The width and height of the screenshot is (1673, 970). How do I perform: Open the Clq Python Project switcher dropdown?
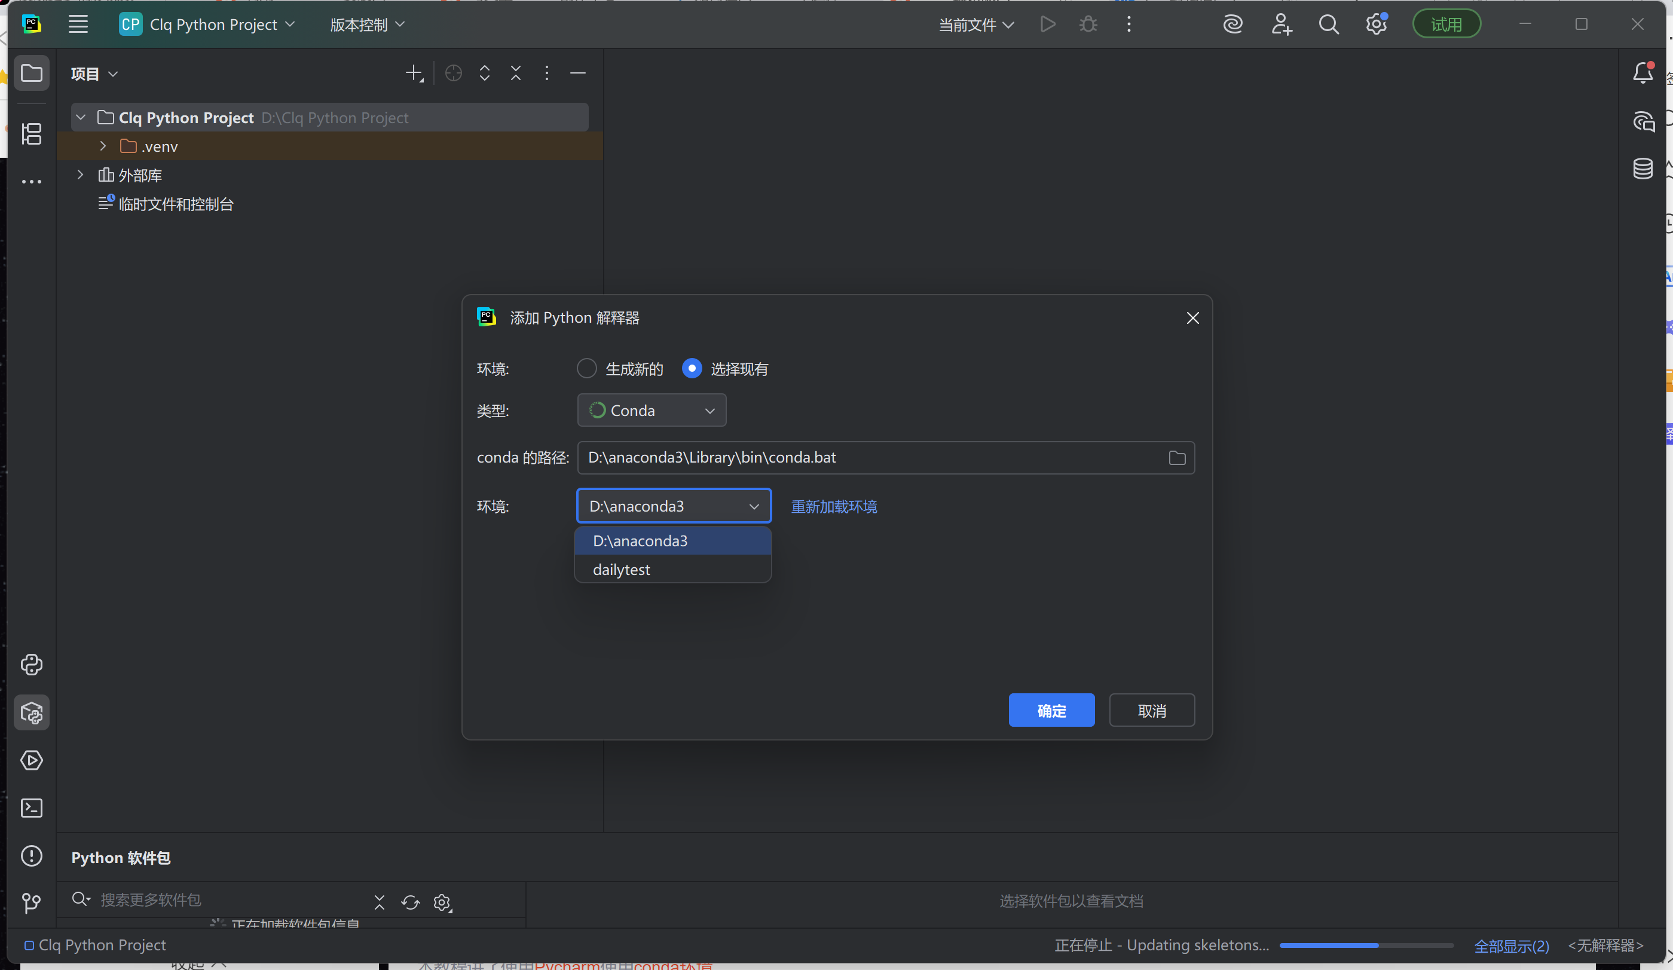pyautogui.click(x=206, y=25)
